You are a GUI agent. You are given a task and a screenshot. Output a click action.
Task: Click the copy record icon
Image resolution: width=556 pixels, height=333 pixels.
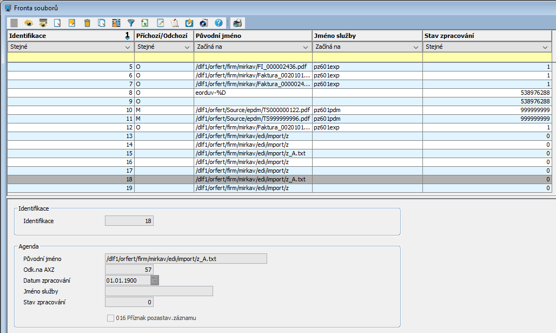click(x=101, y=23)
